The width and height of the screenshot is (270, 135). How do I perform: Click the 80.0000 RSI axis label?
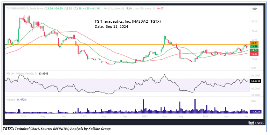[256, 75]
